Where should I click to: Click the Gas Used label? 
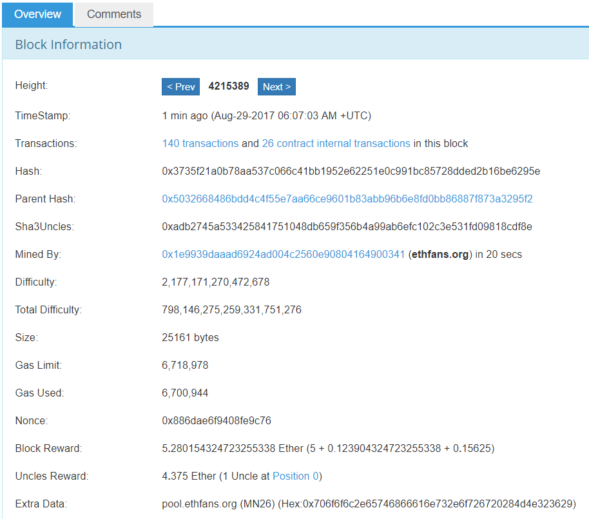(x=39, y=393)
